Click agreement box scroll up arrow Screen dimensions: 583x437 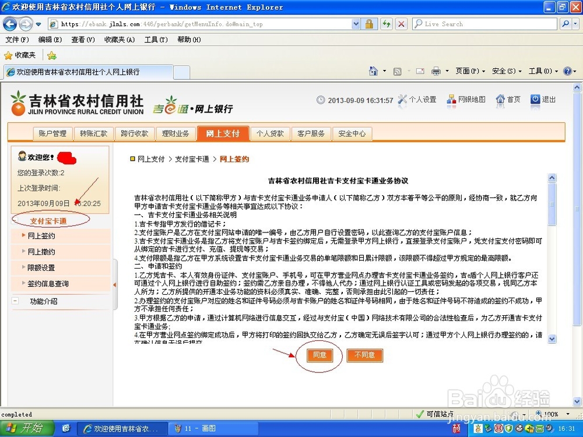coord(552,178)
